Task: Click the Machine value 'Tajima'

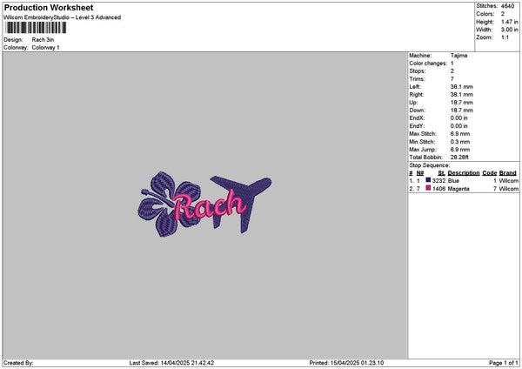Action: [x=458, y=56]
